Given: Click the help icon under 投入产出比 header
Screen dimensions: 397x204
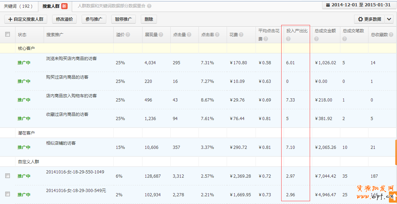Looking at the screenshot, I should tap(288, 39).
